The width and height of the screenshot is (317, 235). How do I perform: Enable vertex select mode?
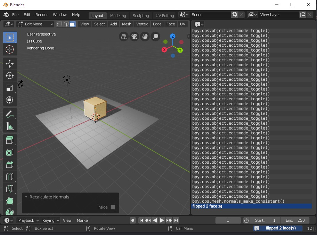[59, 24]
